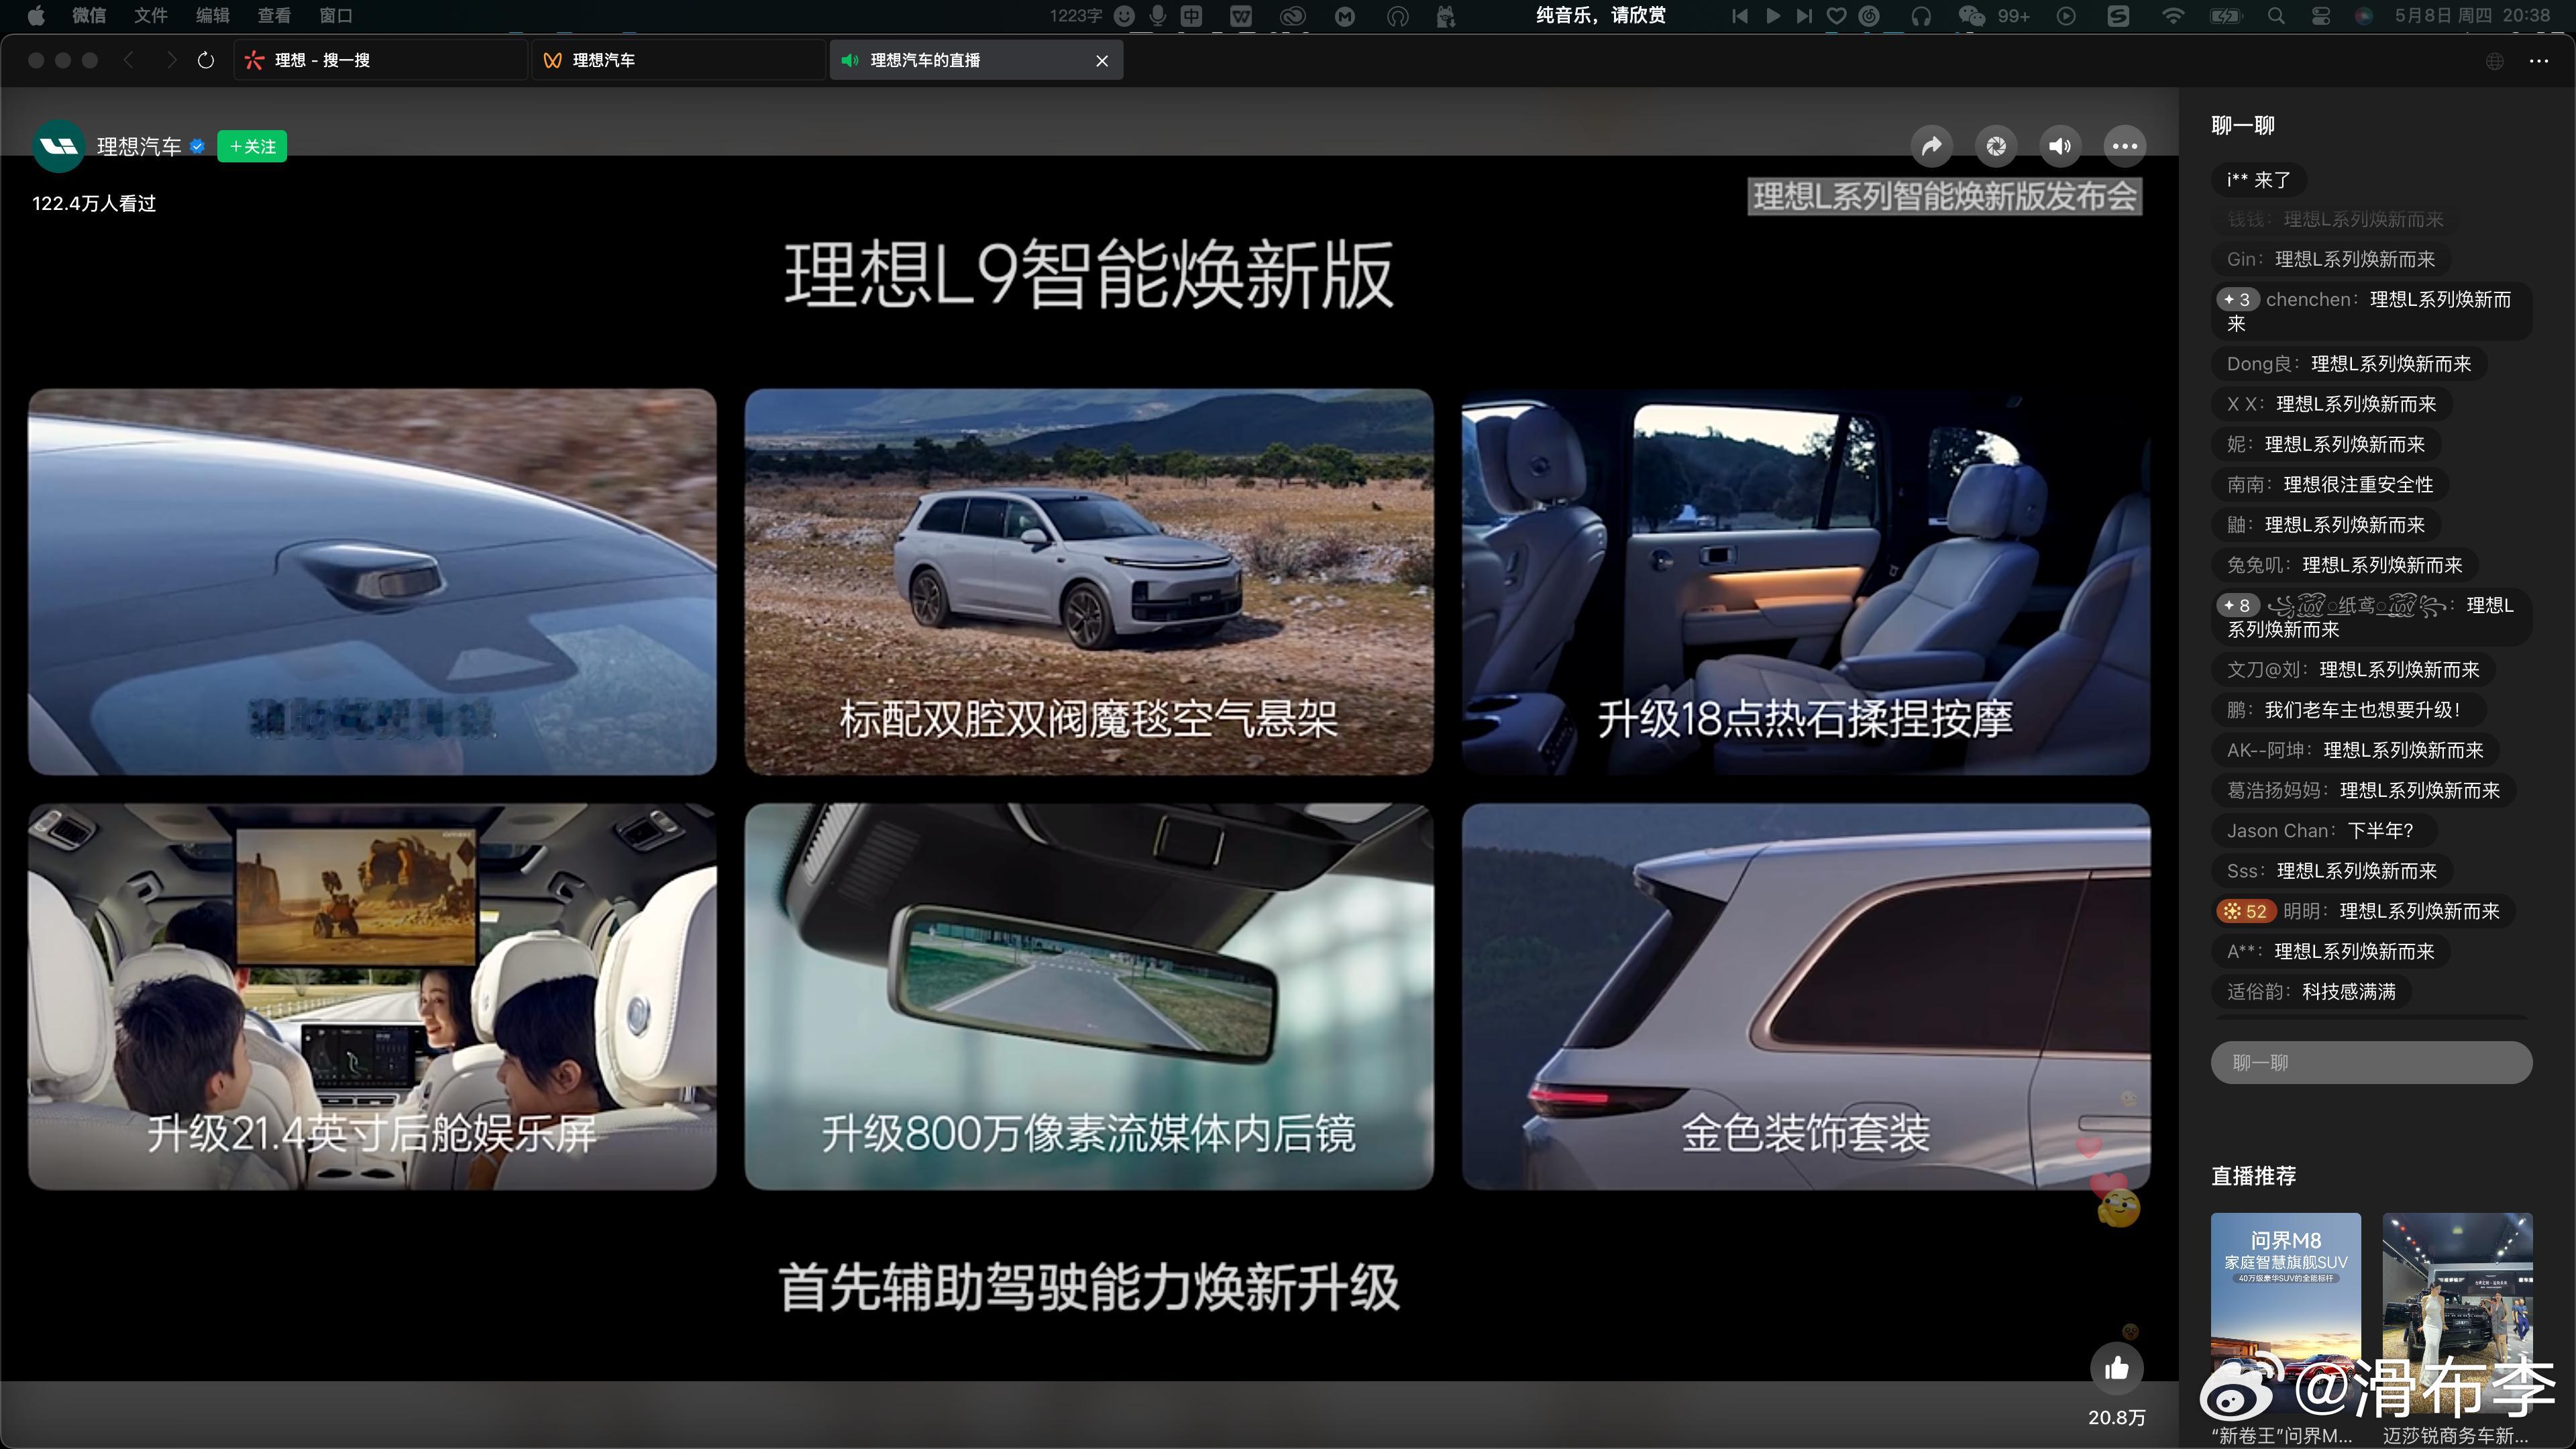Click the microphone icon in menu bar
The height and width of the screenshot is (1449, 2576).
[1158, 15]
